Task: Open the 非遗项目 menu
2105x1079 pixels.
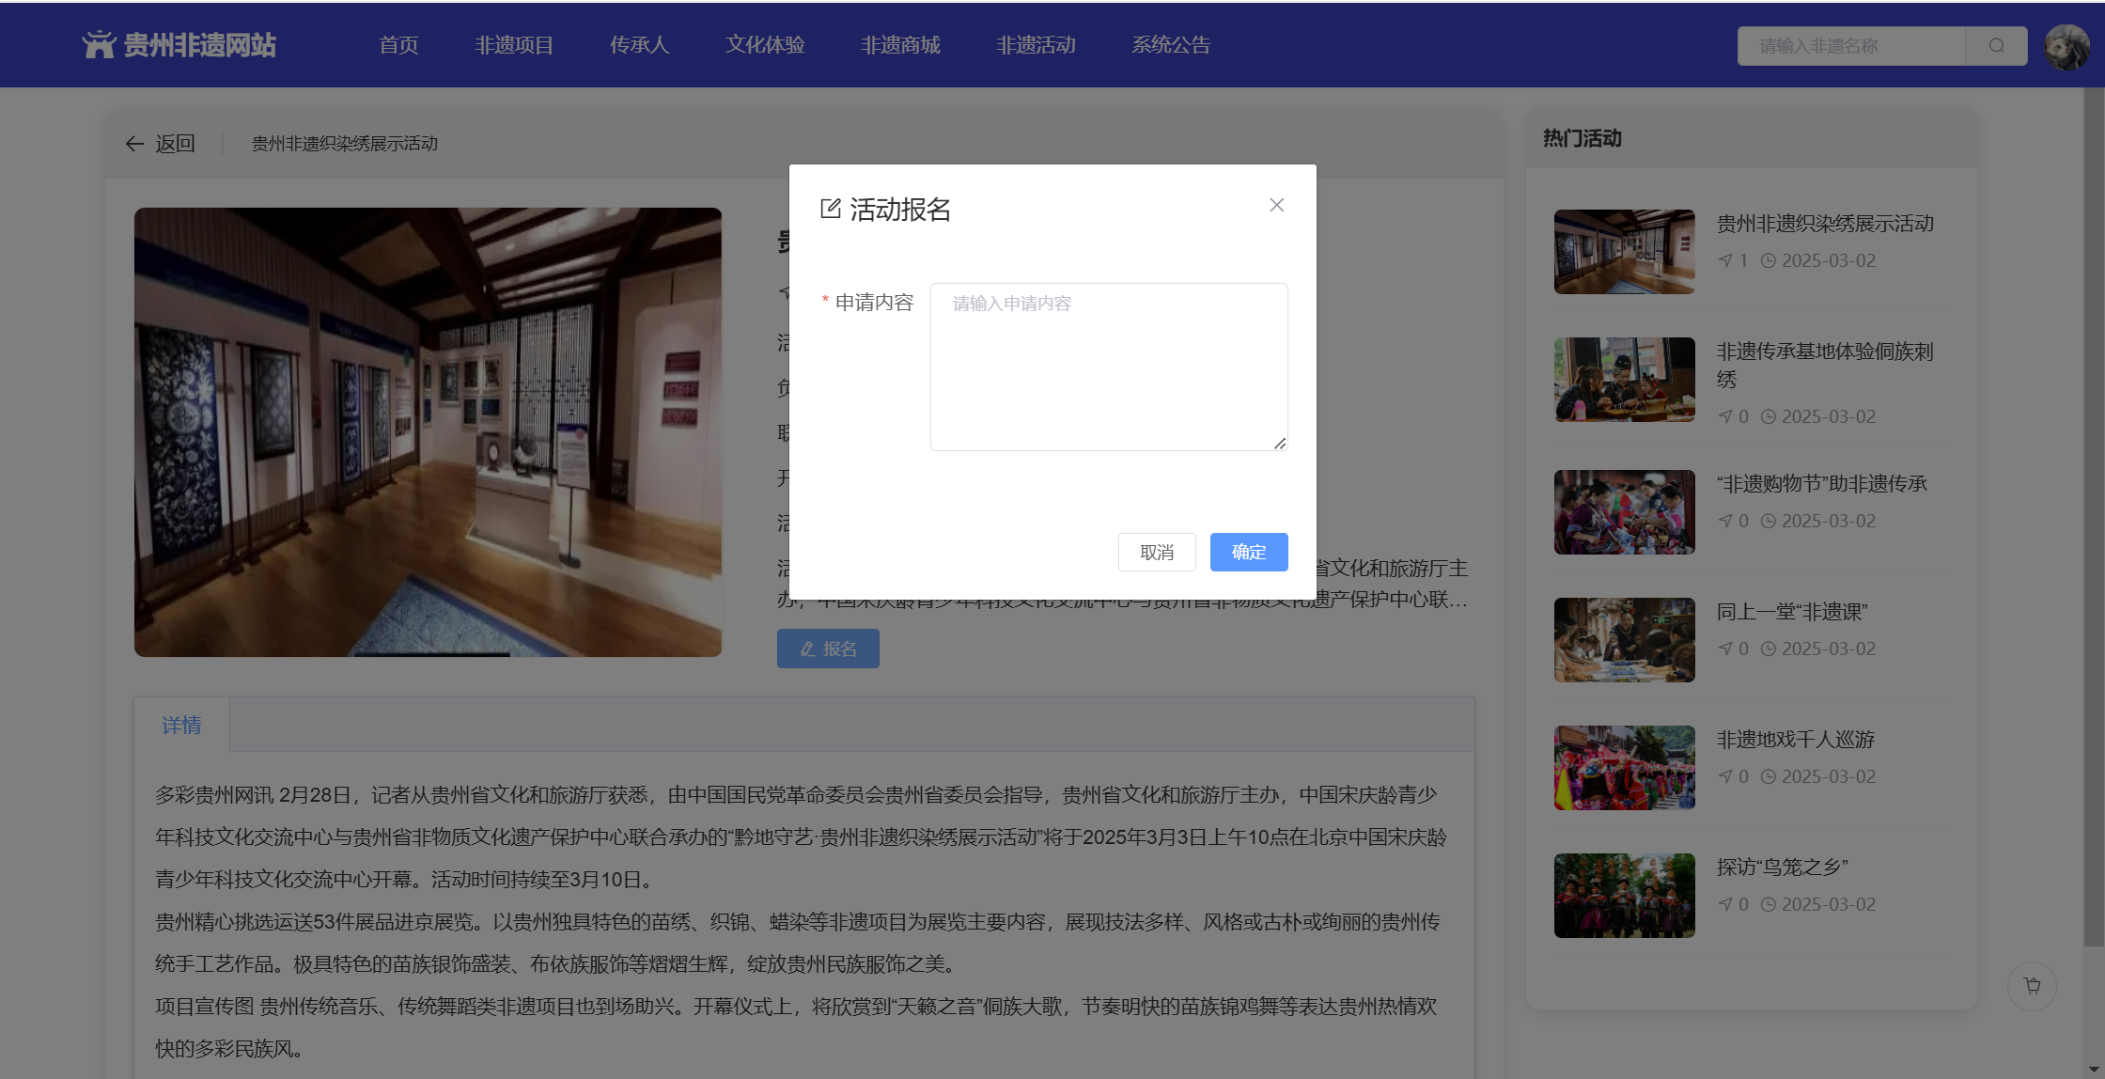Action: coord(514,45)
